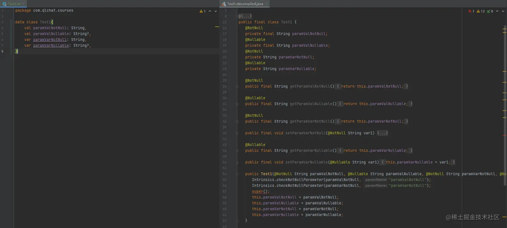
Task: Expand the folded setParamVarNotNull method body
Action: click(382, 133)
